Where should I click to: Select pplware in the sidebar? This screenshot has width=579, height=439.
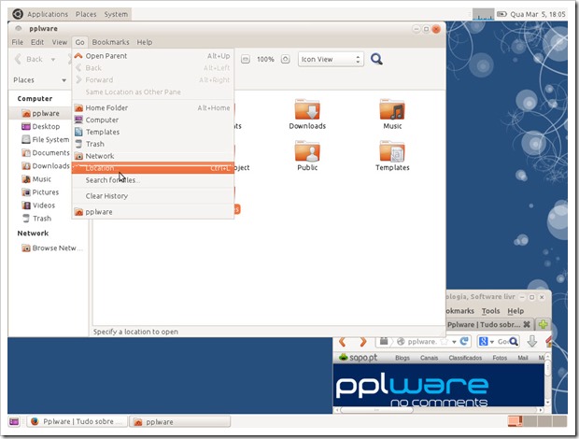40,113
